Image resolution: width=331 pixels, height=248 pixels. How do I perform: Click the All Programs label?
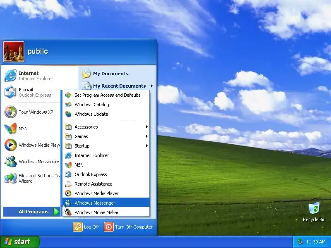(34, 212)
